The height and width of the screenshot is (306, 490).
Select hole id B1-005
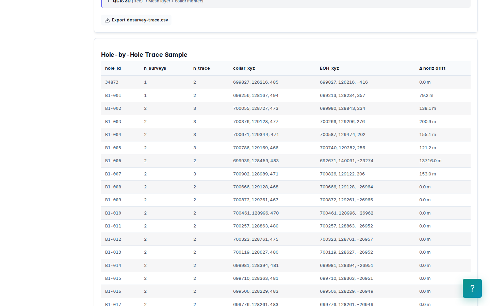tap(113, 148)
